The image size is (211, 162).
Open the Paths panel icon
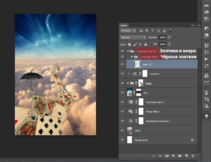pyautogui.click(x=206, y=82)
